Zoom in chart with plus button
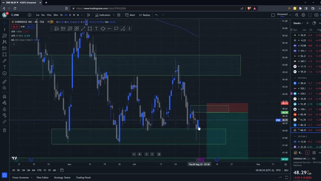This screenshot has height=181, width=321. pyautogui.click(x=139, y=154)
